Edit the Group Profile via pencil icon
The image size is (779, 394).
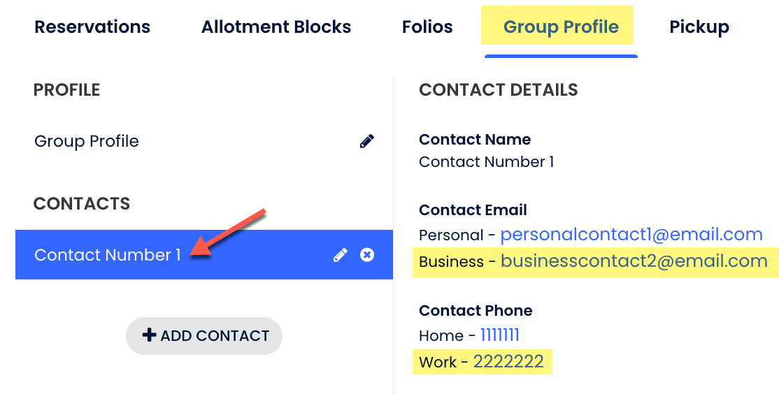tap(366, 141)
